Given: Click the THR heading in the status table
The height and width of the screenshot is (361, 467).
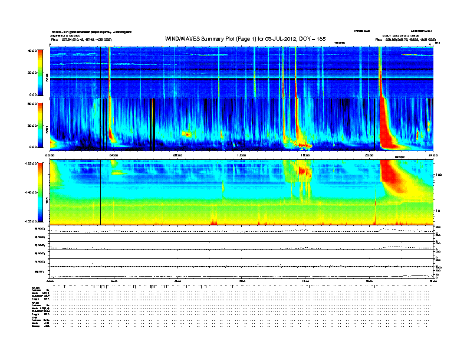Looking at the screenshot, I should (x=34, y=317).
